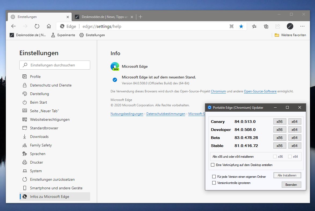Switch to the Deskmodder.de tab
The width and height of the screenshot is (315, 211).
click(104, 17)
